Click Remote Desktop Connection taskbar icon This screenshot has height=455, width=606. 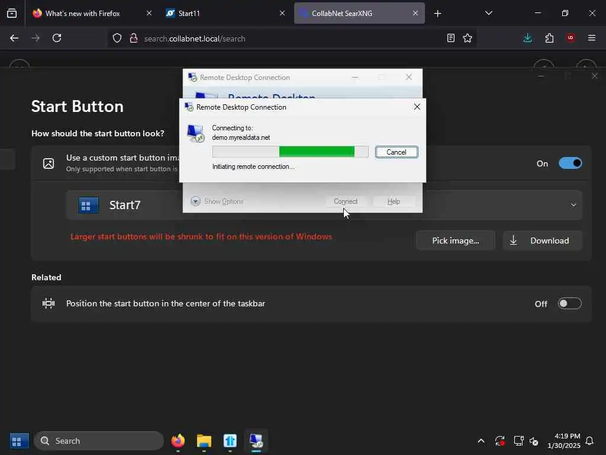pos(256,441)
